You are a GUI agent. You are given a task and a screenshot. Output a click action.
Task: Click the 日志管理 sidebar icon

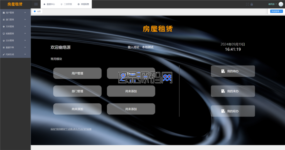4,41
